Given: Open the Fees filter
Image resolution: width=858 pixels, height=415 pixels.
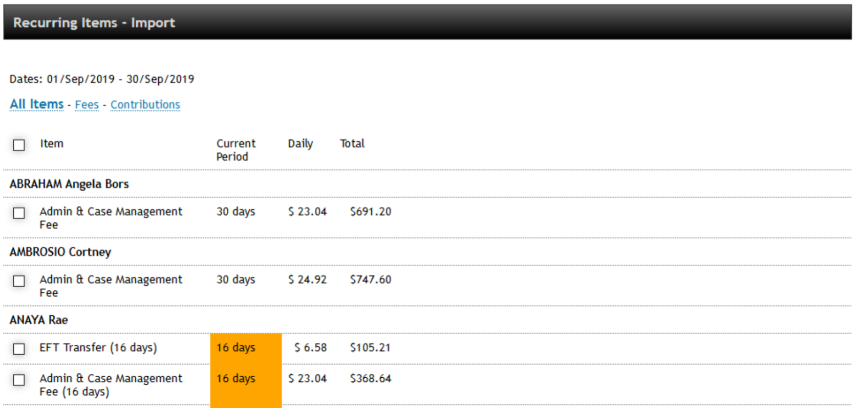Looking at the screenshot, I should [x=87, y=104].
